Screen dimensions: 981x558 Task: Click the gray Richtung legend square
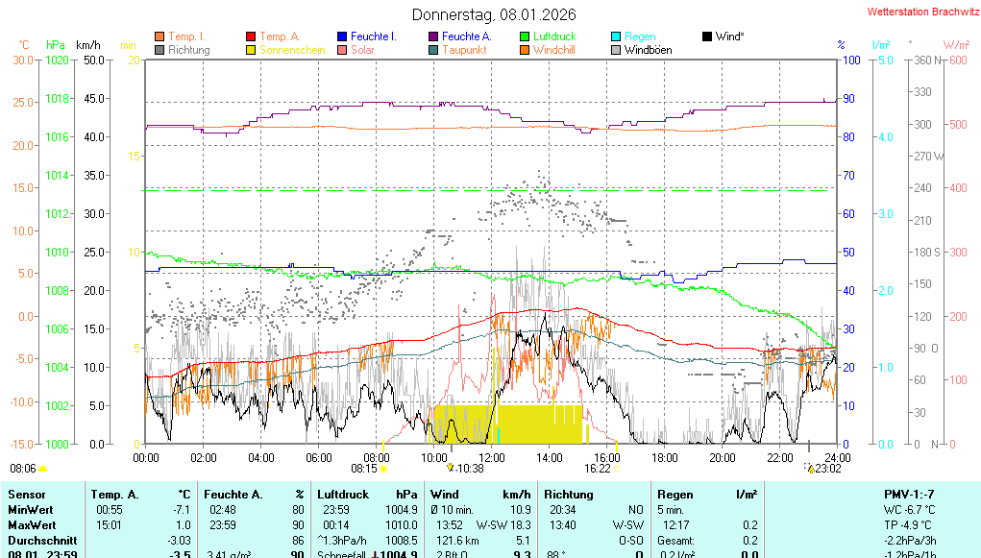159,50
